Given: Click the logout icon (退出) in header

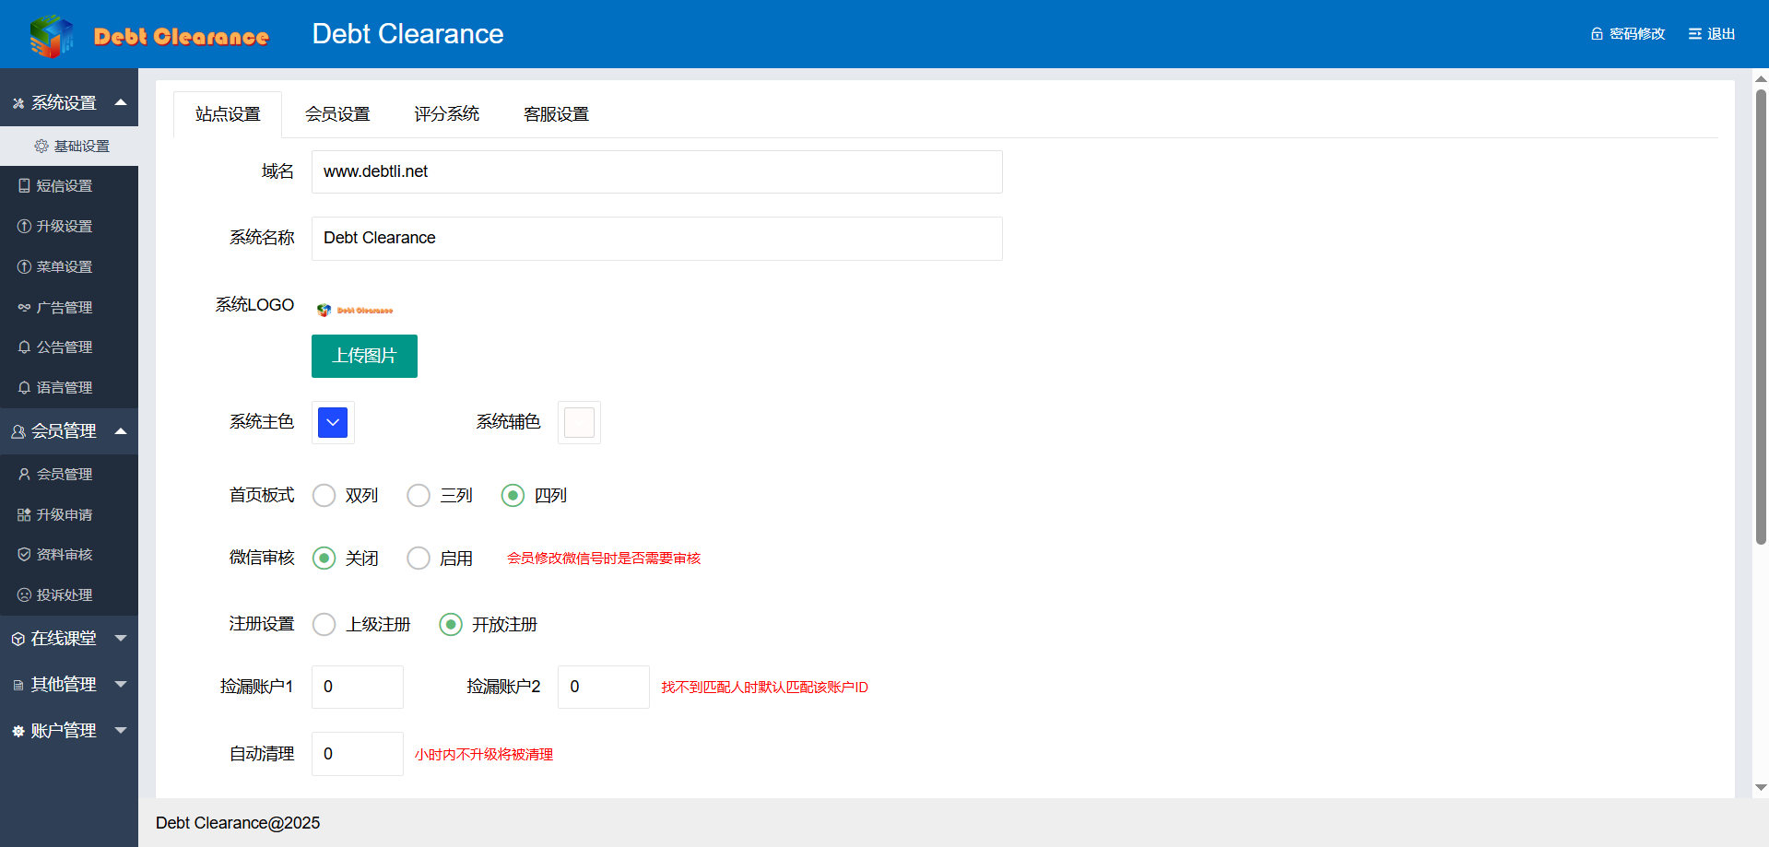Looking at the screenshot, I should click(1694, 34).
